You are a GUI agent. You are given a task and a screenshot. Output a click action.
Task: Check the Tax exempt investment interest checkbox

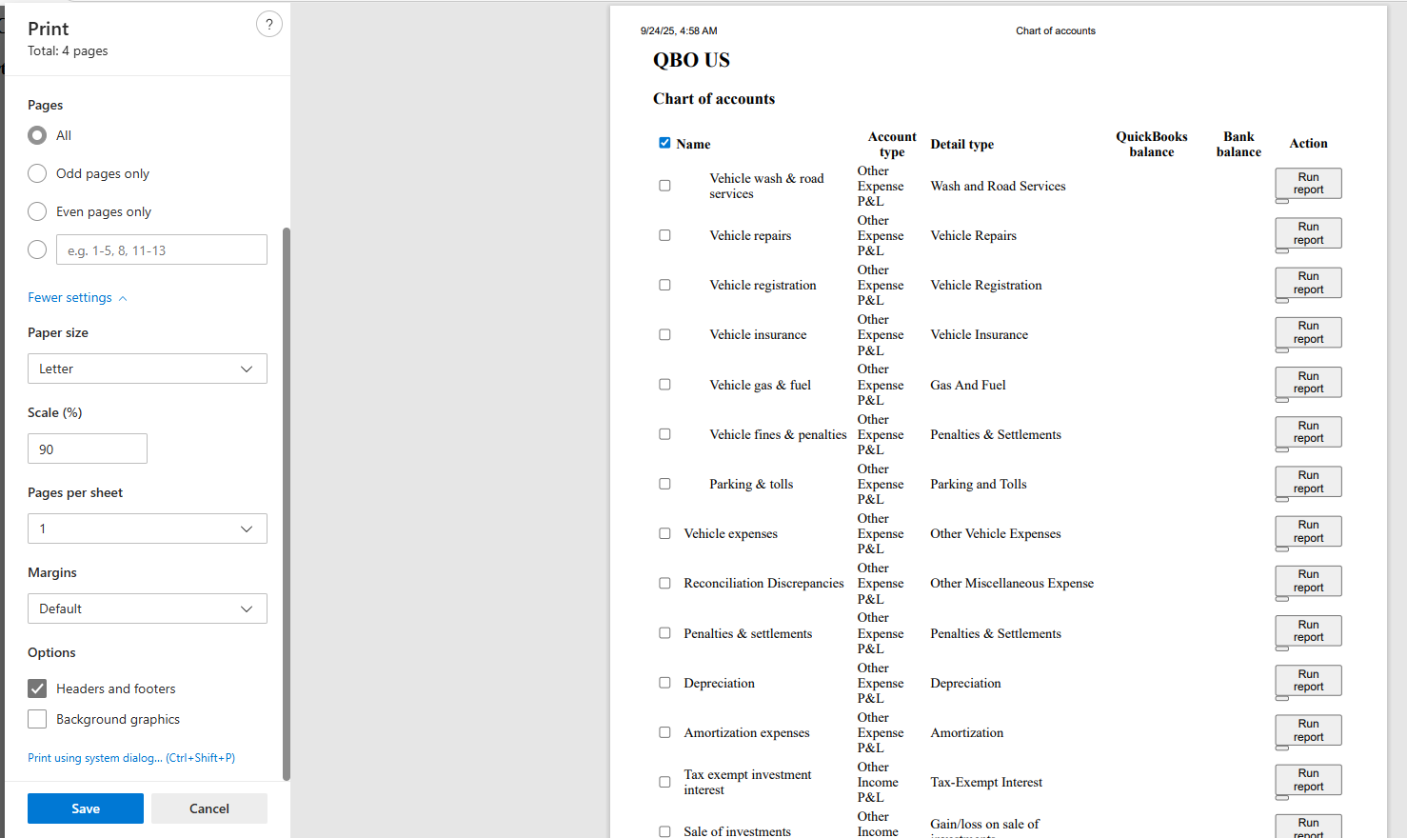click(664, 782)
